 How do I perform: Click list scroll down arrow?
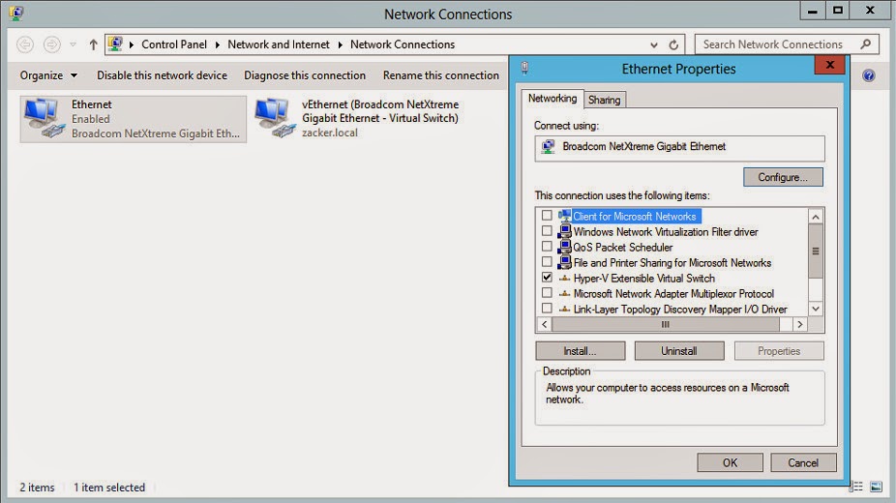(x=816, y=309)
